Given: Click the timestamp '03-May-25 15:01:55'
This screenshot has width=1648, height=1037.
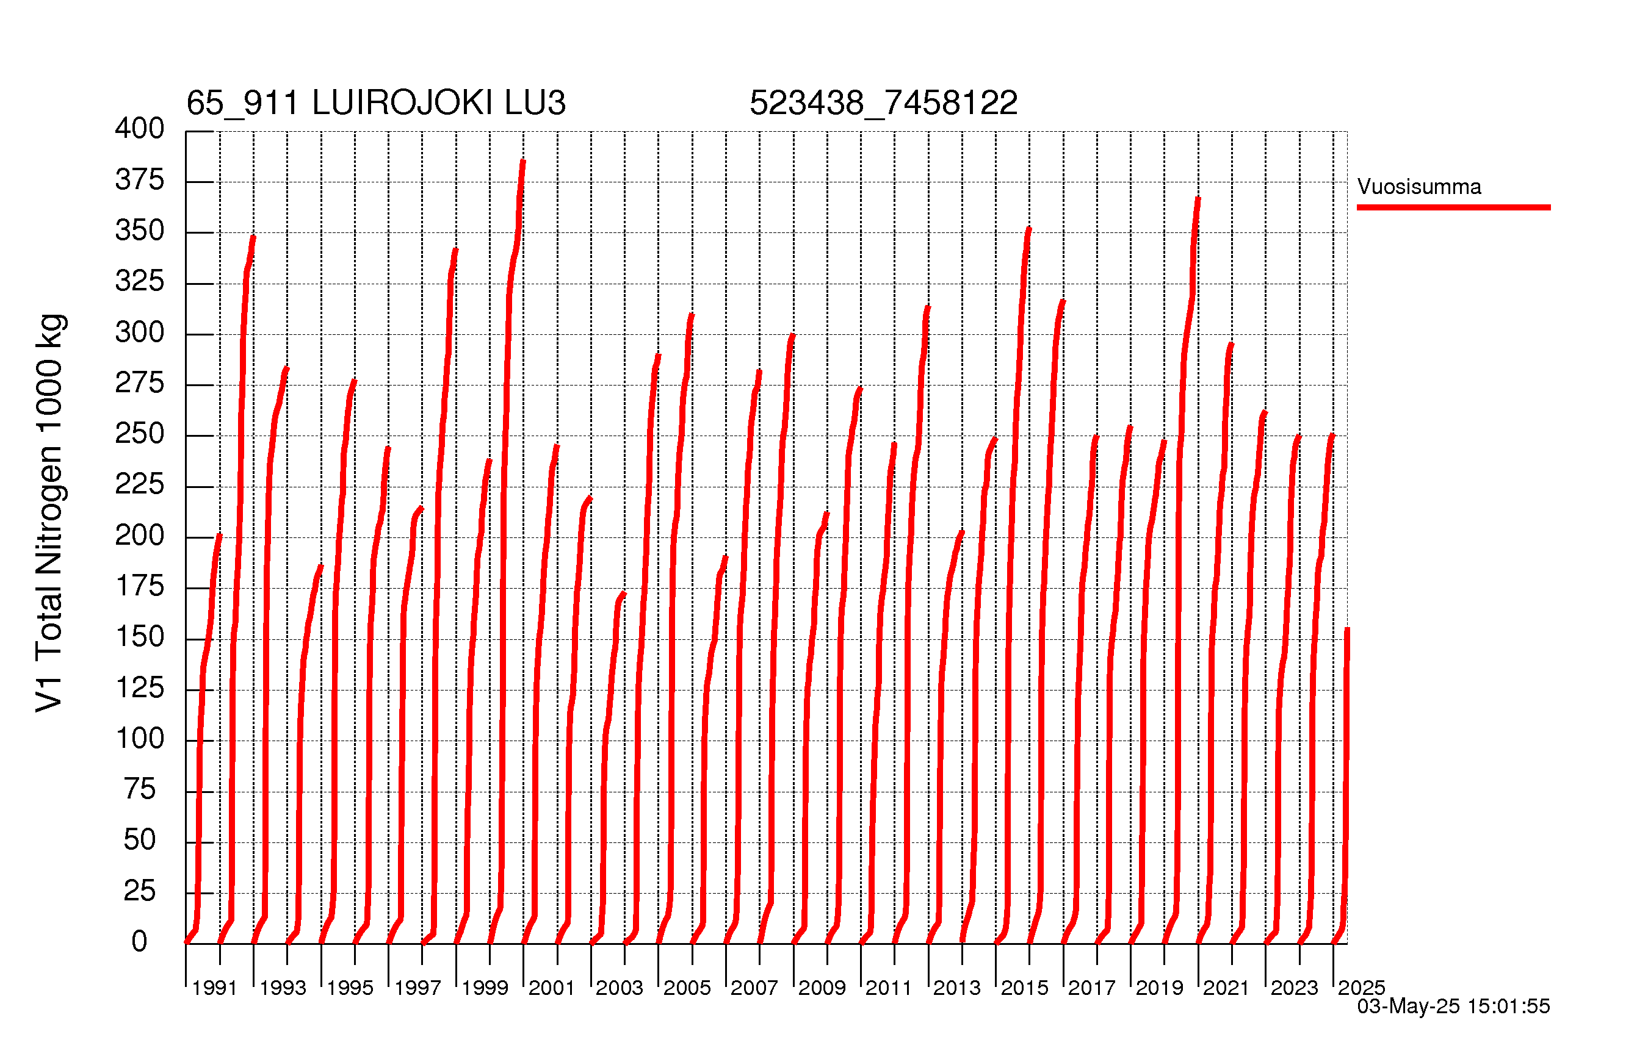Looking at the screenshot, I should pyautogui.click(x=1454, y=1006).
